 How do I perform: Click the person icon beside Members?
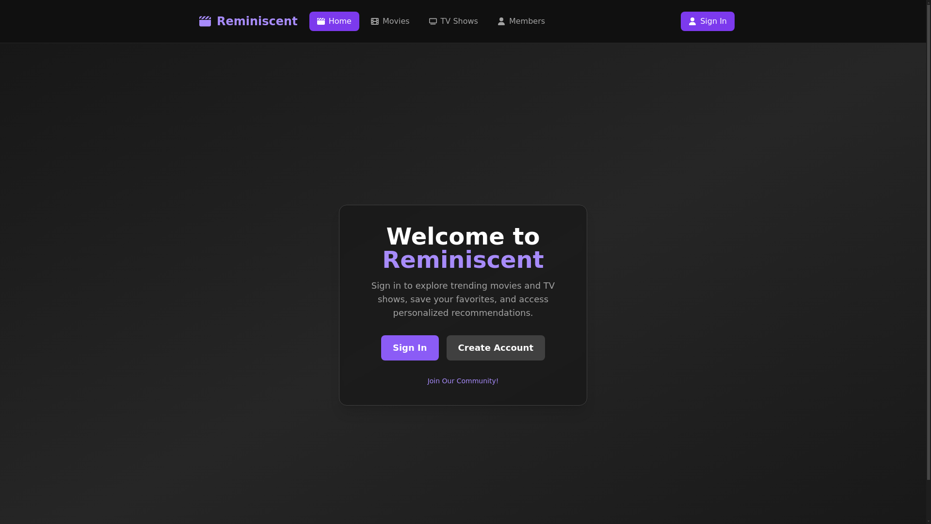(x=501, y=21)
